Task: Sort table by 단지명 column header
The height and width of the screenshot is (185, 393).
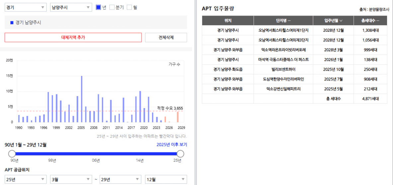Action: click(x=283, y=21)
